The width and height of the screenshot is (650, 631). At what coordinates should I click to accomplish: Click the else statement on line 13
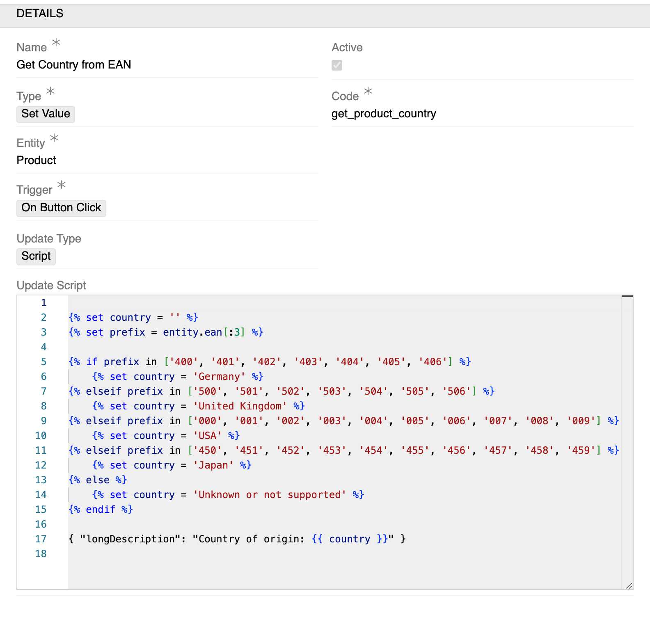coord(98,480)
